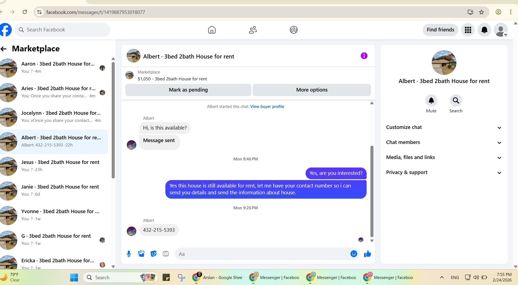Open Chrome profile icon
This screenshot has width=518, height=285.
(x=499, y=12)
